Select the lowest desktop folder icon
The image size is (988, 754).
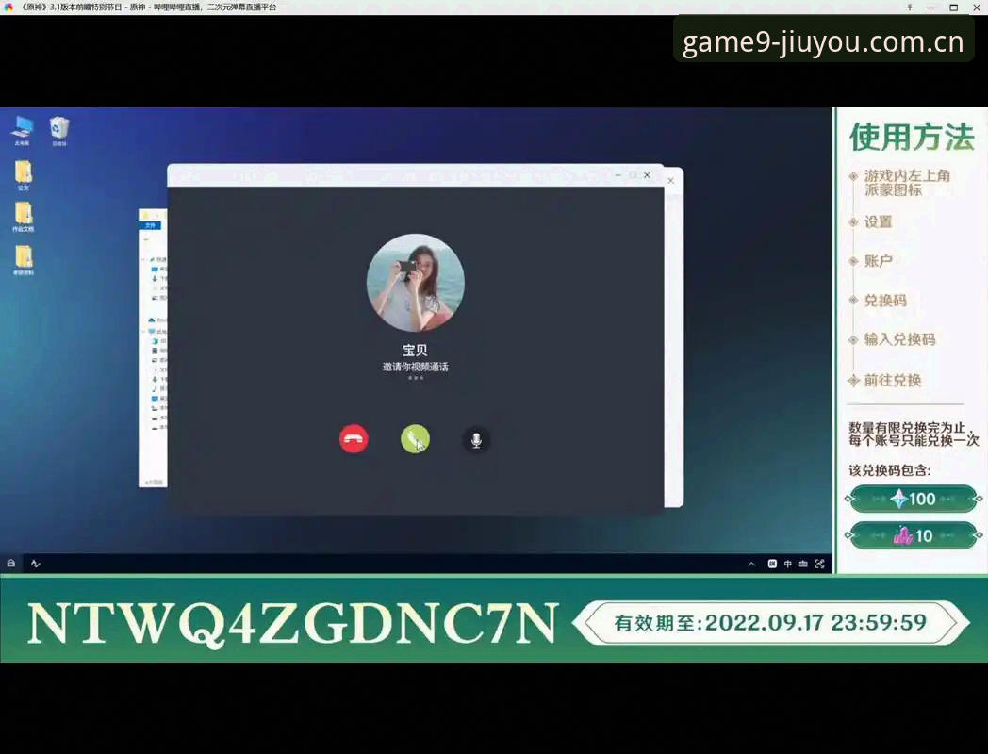(24, 260)
